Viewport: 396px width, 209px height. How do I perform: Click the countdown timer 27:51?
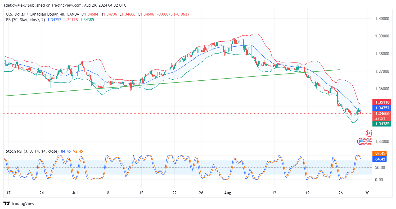click(380, 118)
